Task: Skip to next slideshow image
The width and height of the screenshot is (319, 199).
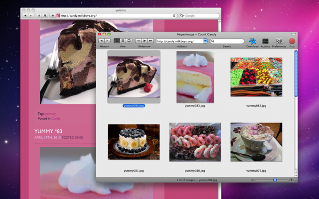Action: point(151,40)
